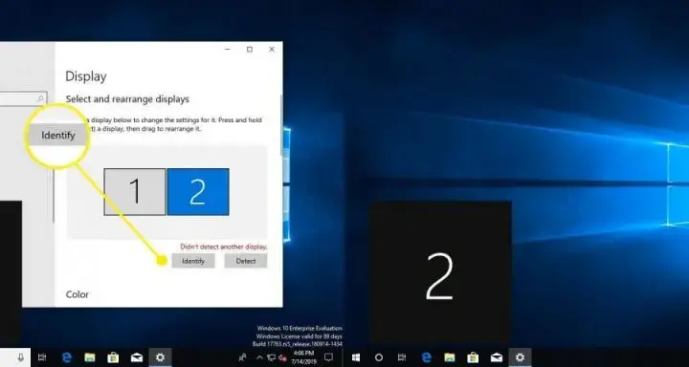Open Task View on the microphone taskbar
Image resolution: width=689 pixels, height=367 pixels.
coord(42,357)
